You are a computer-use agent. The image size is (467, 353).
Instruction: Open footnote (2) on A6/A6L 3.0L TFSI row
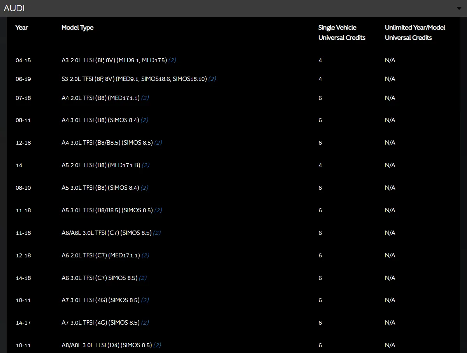pyautogui.click(x=157, y=233)
